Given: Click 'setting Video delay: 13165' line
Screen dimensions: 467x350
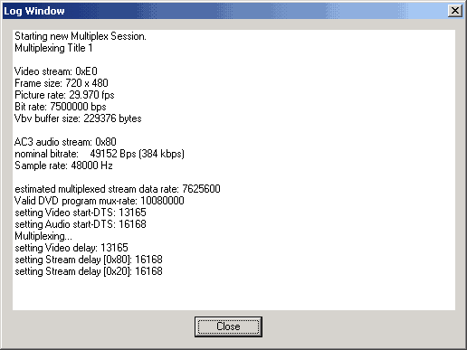Looking at the screenshot, I should tap(71, 248).
